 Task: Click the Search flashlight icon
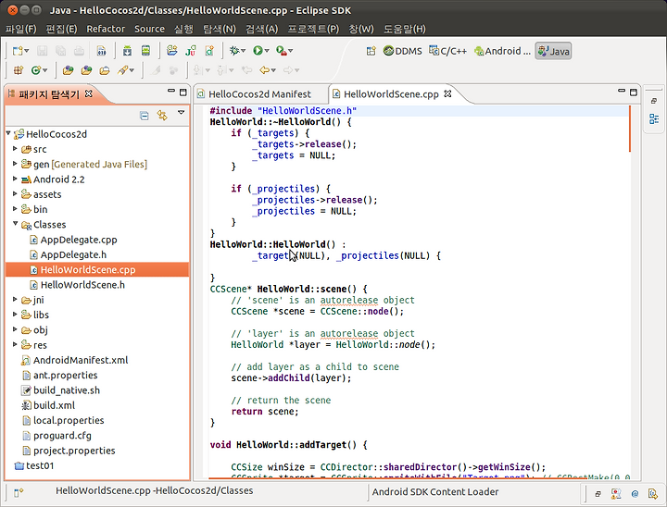click(123, 70)
